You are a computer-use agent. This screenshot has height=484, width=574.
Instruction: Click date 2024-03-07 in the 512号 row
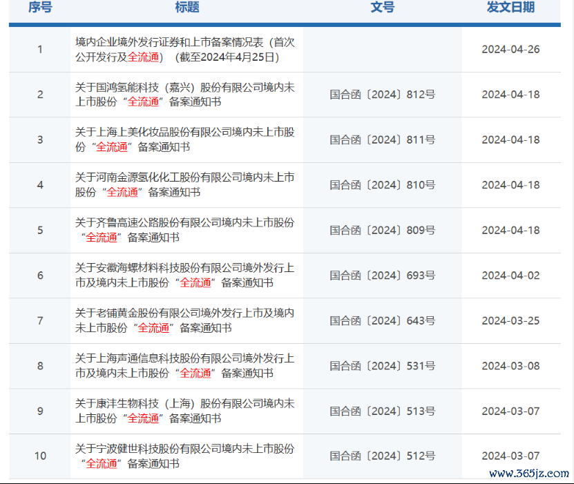click(x=510, y=456)
